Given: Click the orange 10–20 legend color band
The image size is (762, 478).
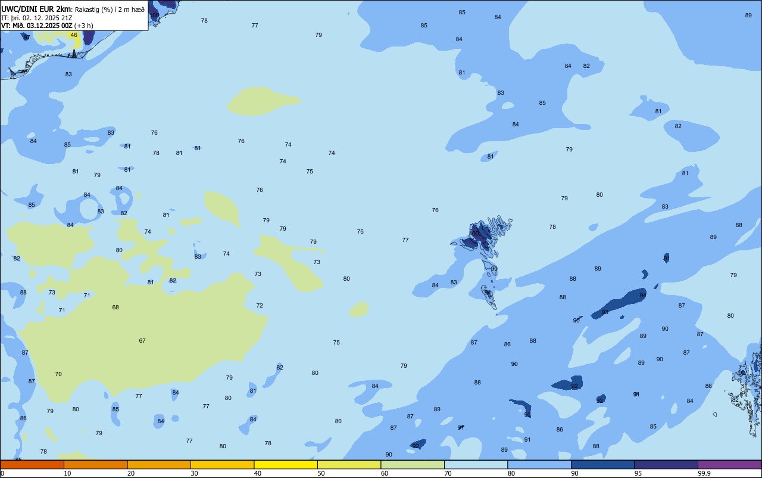Looking at the screenshot, I should click(95, 464).
